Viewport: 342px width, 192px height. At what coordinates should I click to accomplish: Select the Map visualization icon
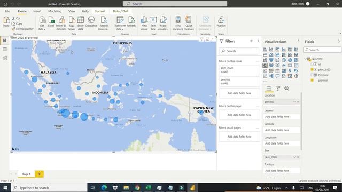click(265, 65)
